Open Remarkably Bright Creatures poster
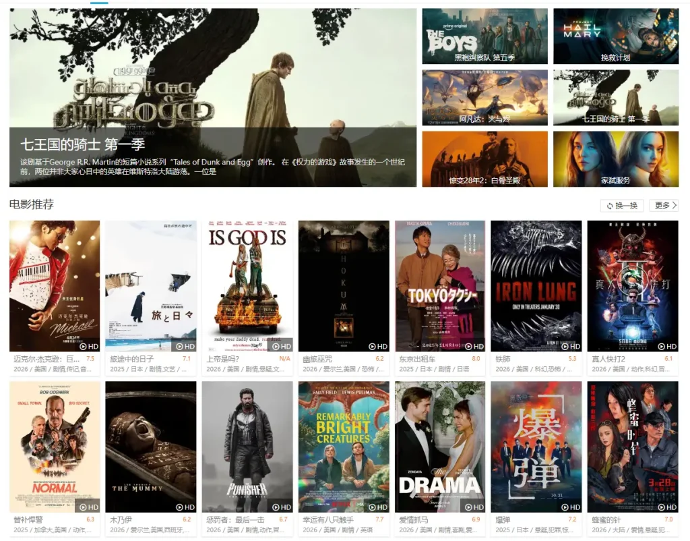The width and height of the screenshot is (690, 541). click(x=344, y=447)
